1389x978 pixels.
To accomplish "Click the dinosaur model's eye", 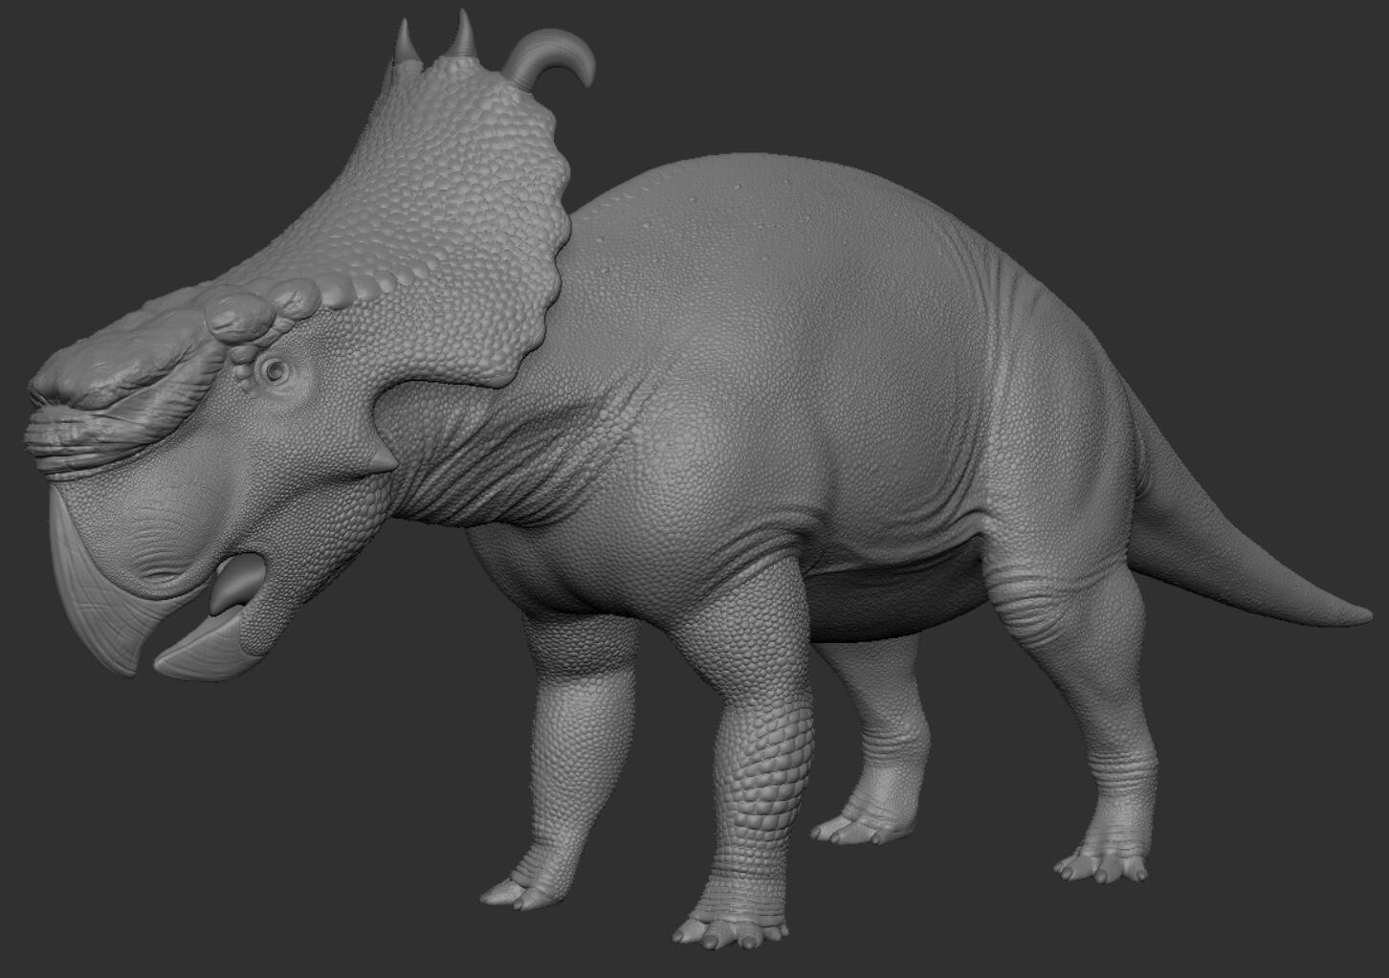I will pos(276,370).
